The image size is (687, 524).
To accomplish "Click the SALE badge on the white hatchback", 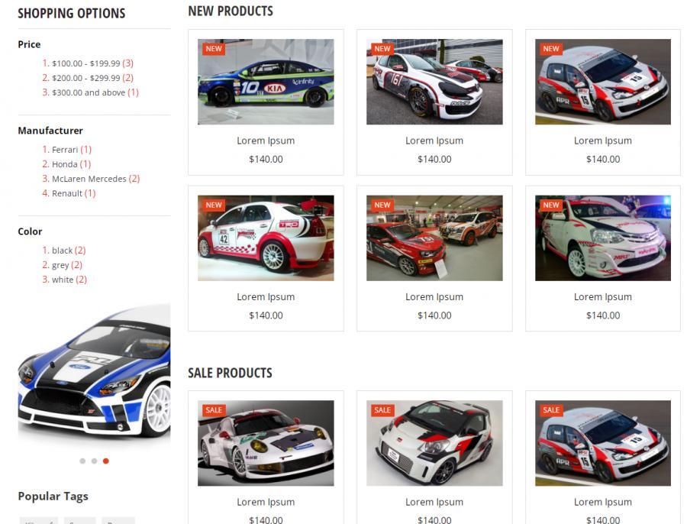I will pos(382,410).
